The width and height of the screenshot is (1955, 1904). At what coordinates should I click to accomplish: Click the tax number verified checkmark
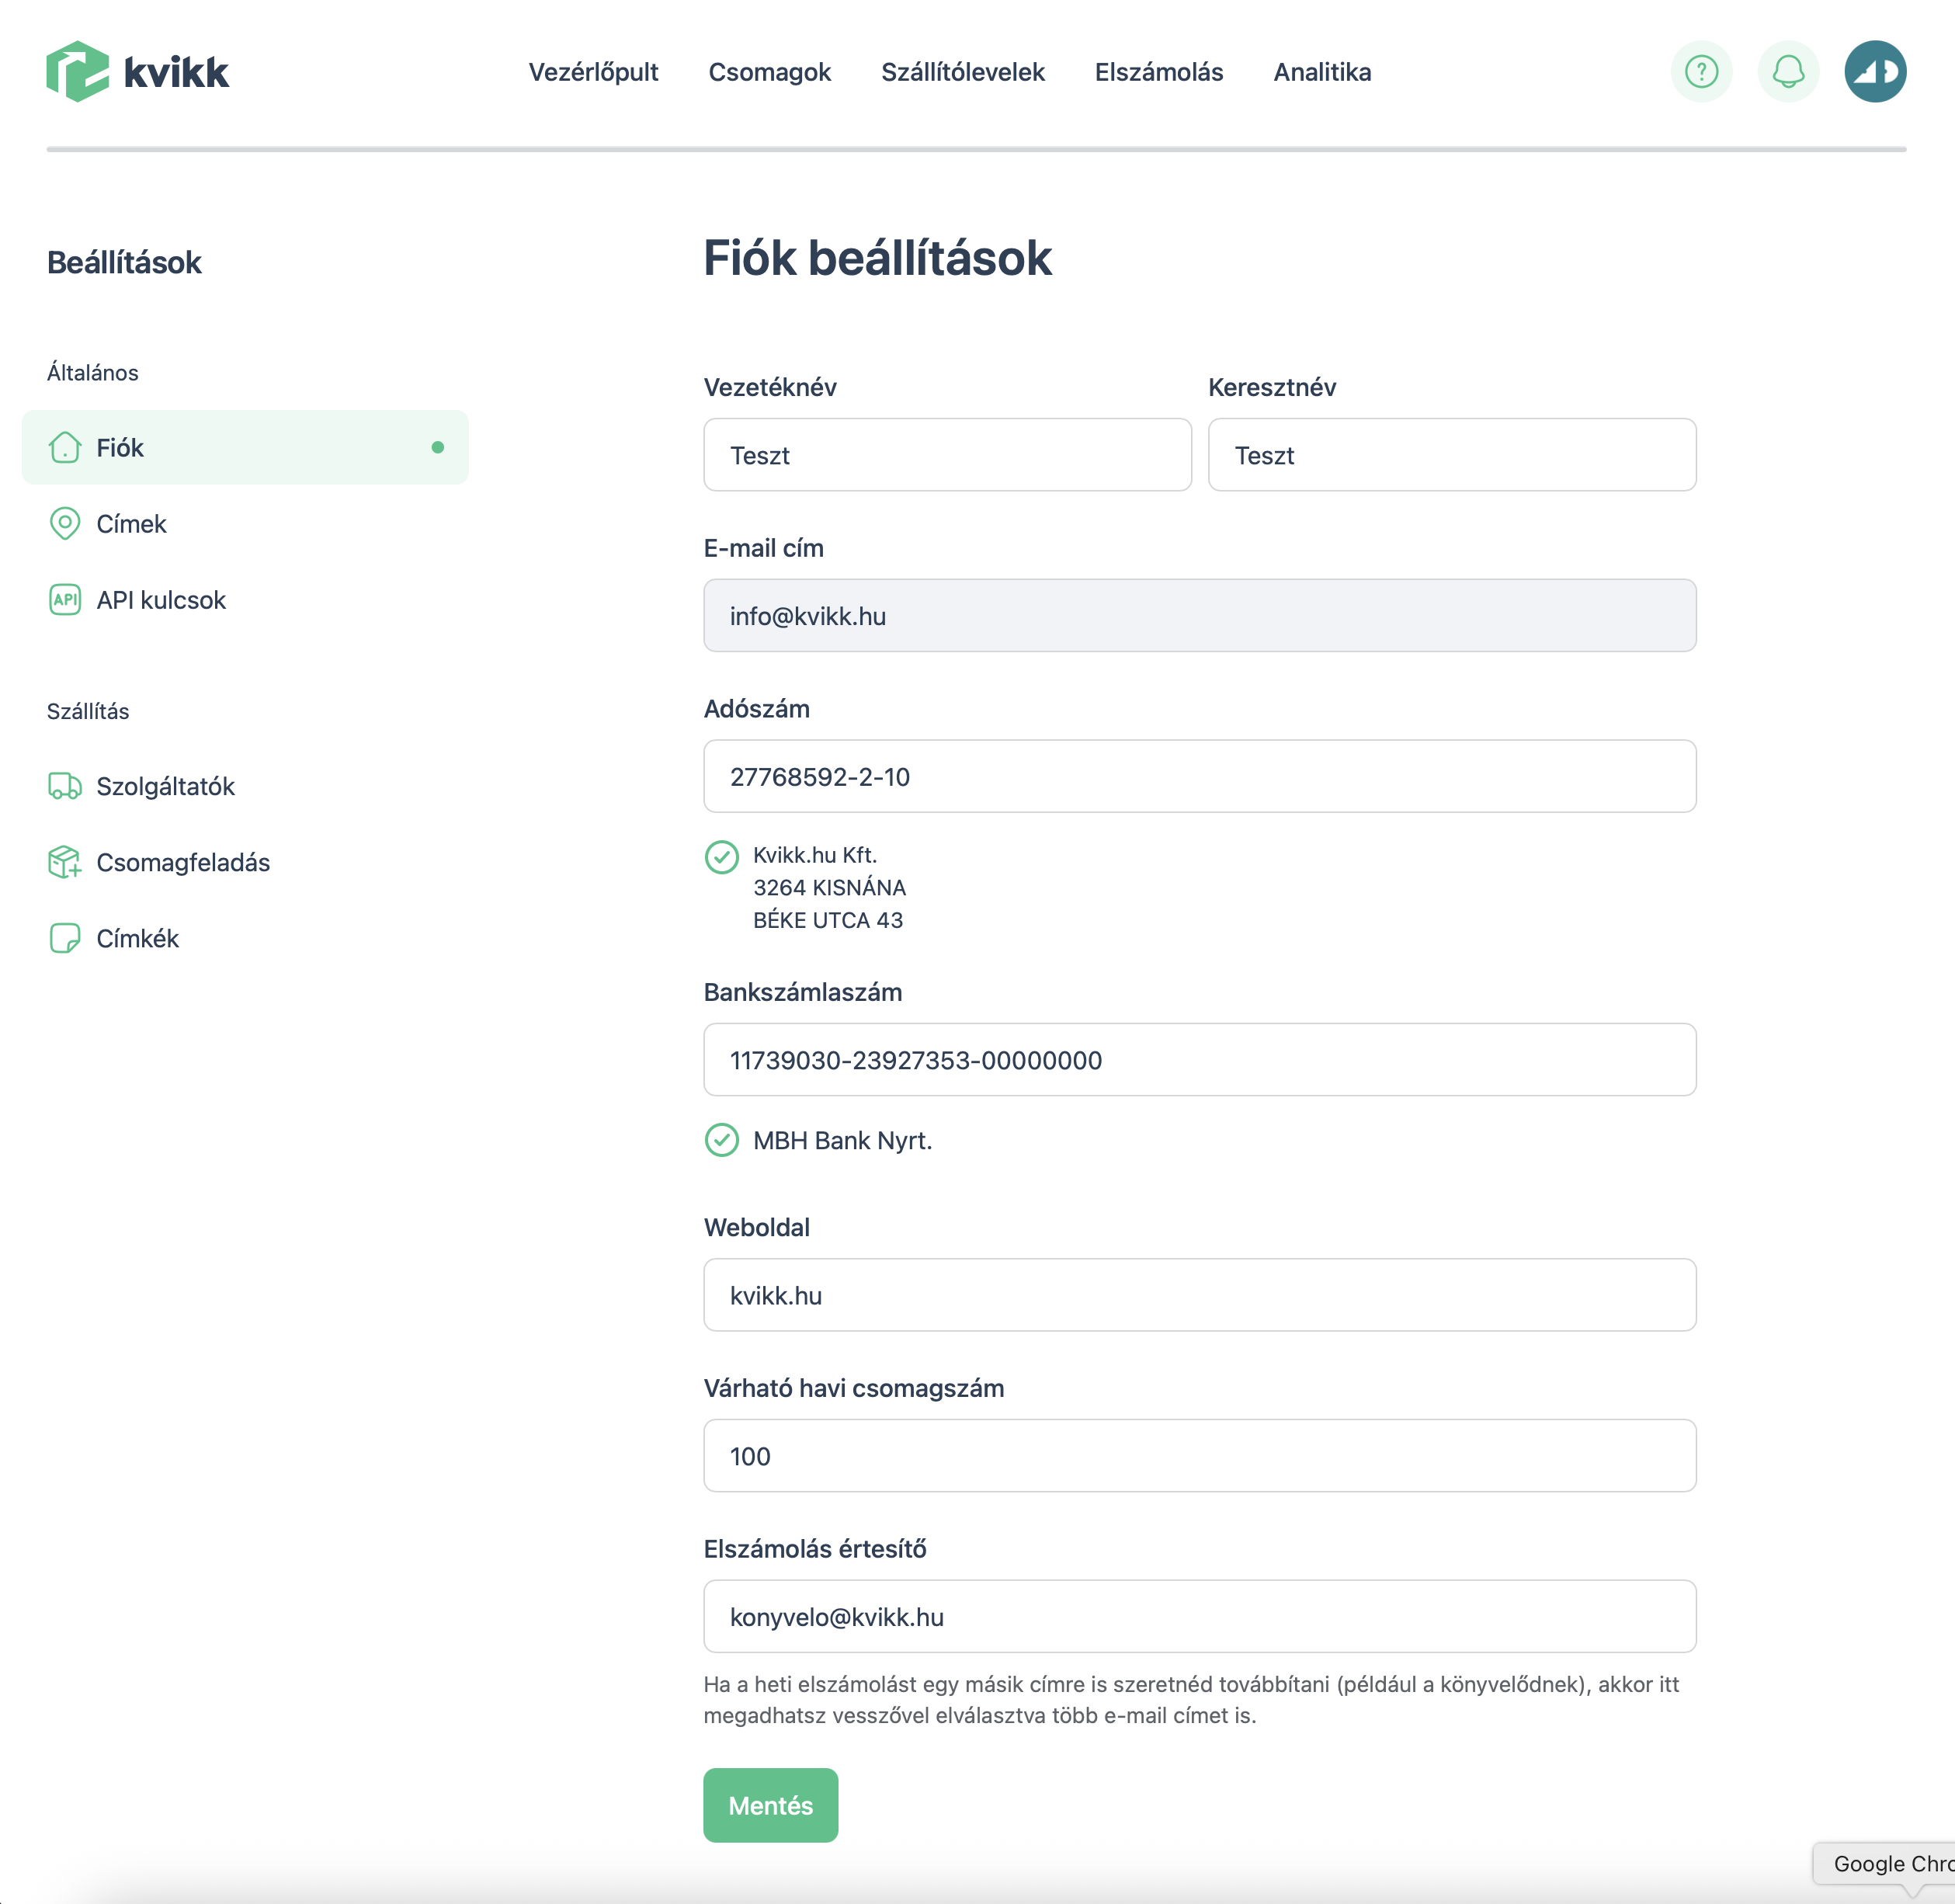pyautogui.click(x=721, y=857)
